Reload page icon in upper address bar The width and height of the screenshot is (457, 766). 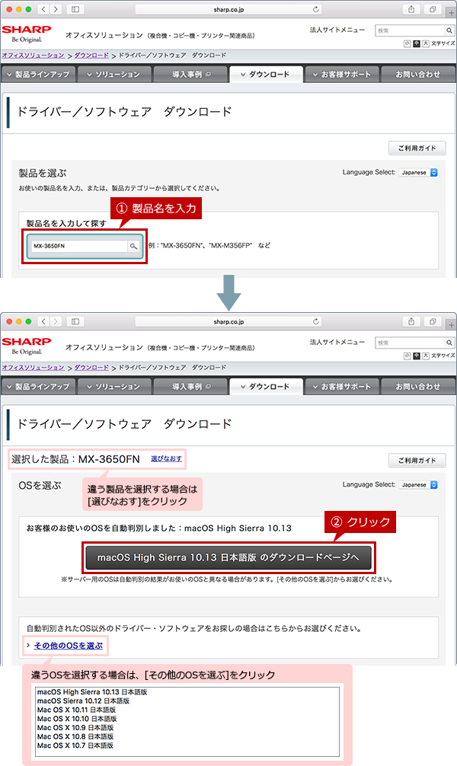tap(316, 9)
